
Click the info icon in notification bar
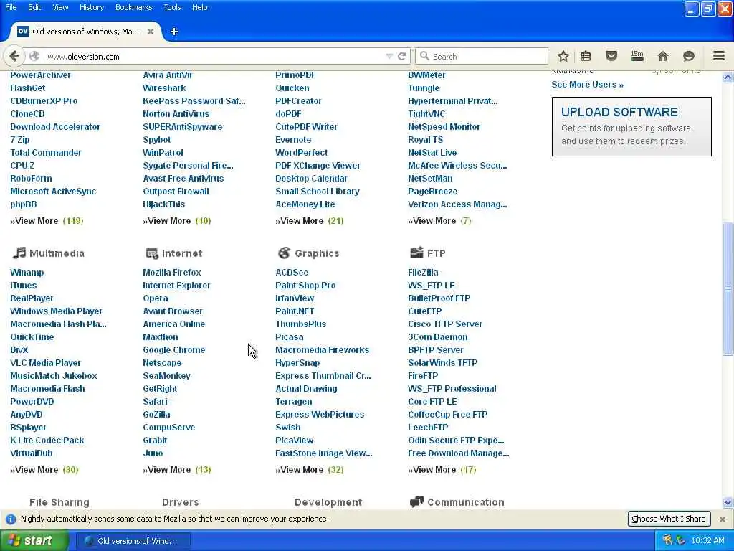point(10,519)
